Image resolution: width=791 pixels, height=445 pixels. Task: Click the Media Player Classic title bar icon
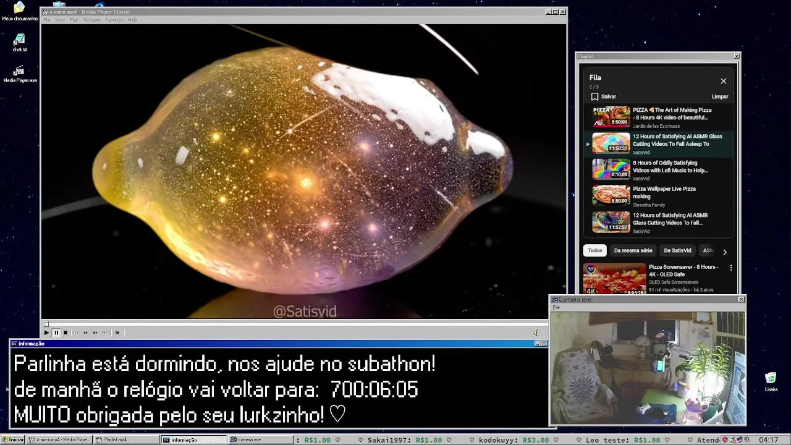pos(46,12)
